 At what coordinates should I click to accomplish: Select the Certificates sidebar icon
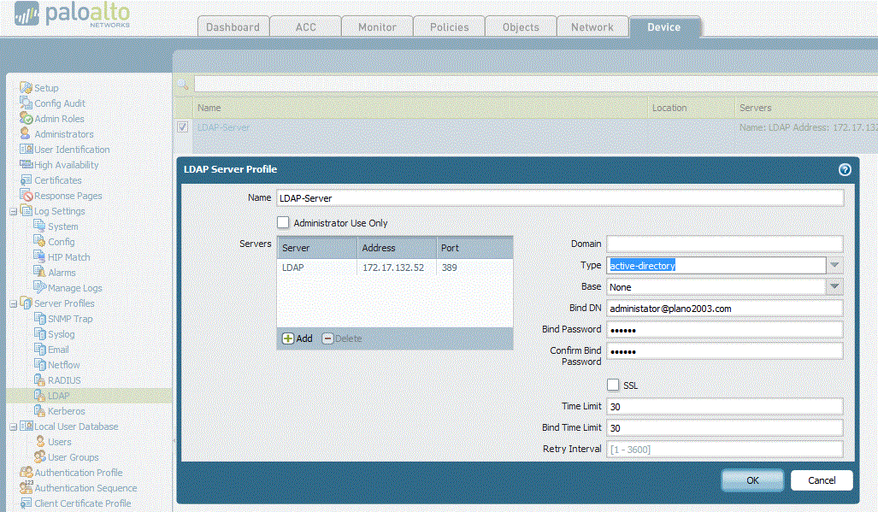(26, 179)
